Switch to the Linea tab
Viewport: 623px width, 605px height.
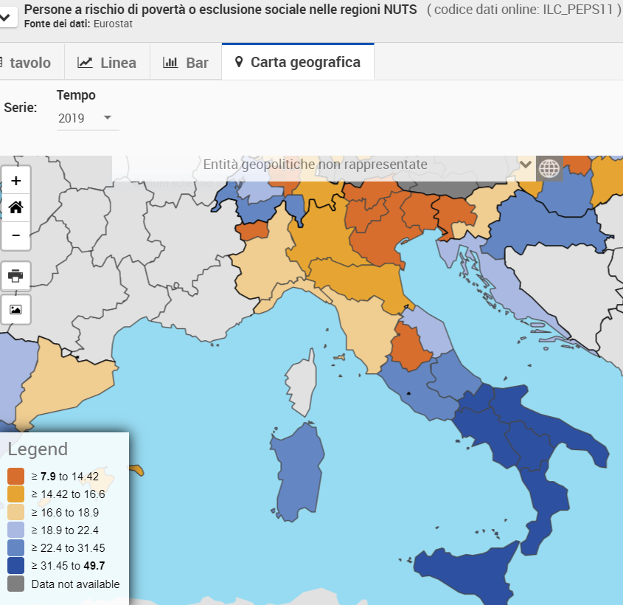[x=108, y=63]
